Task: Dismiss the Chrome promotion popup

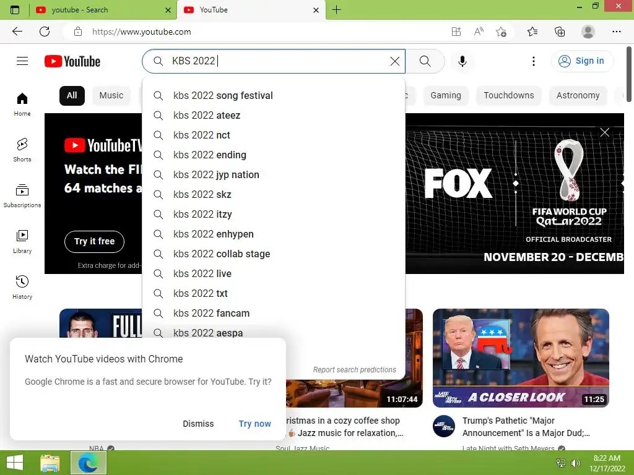Action: [x=198, y=424]
